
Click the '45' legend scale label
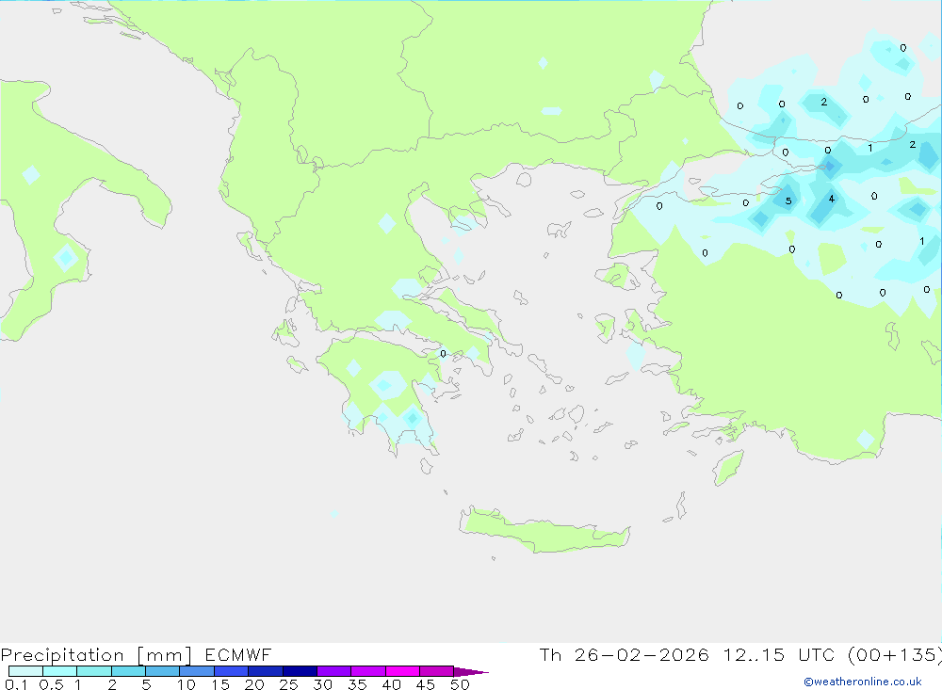coord(426,684)
